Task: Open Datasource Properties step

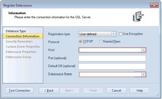Action: pyautogui.click(x=21, y=52)
